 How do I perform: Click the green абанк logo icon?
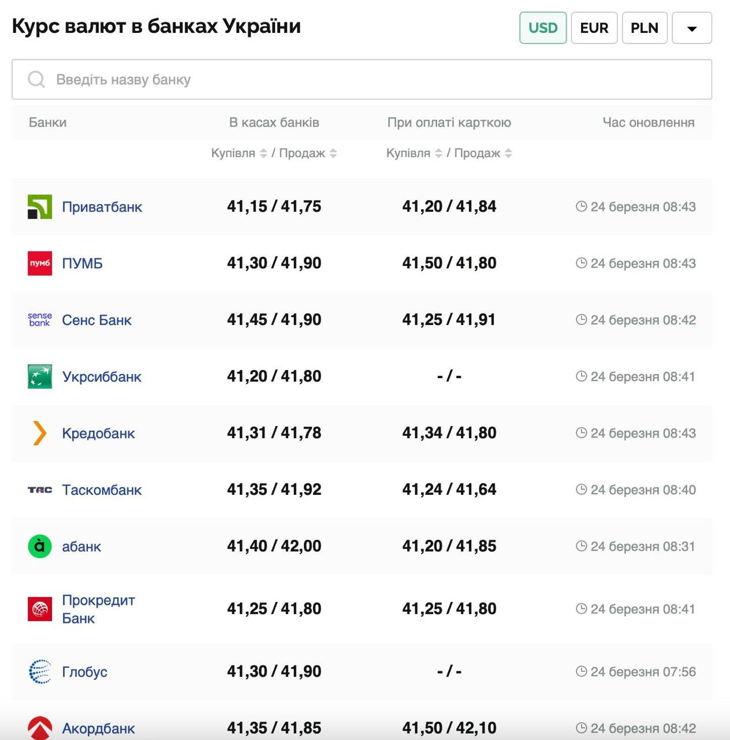tap(39, 545)
